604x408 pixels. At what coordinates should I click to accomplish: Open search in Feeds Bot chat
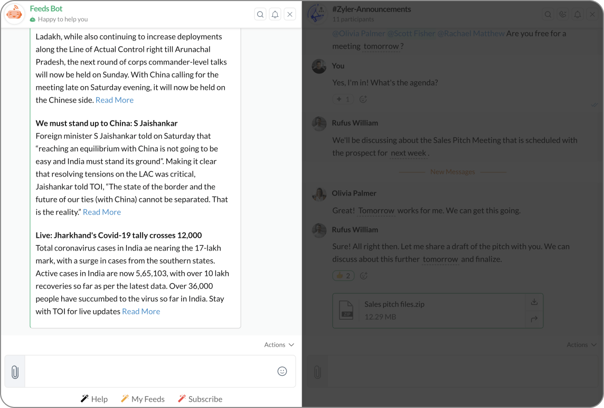click(x=260, y=14)
